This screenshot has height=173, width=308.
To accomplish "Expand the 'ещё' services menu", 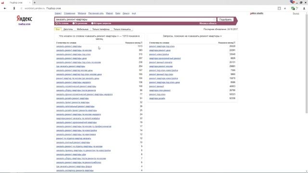I will tap(134, 13).
